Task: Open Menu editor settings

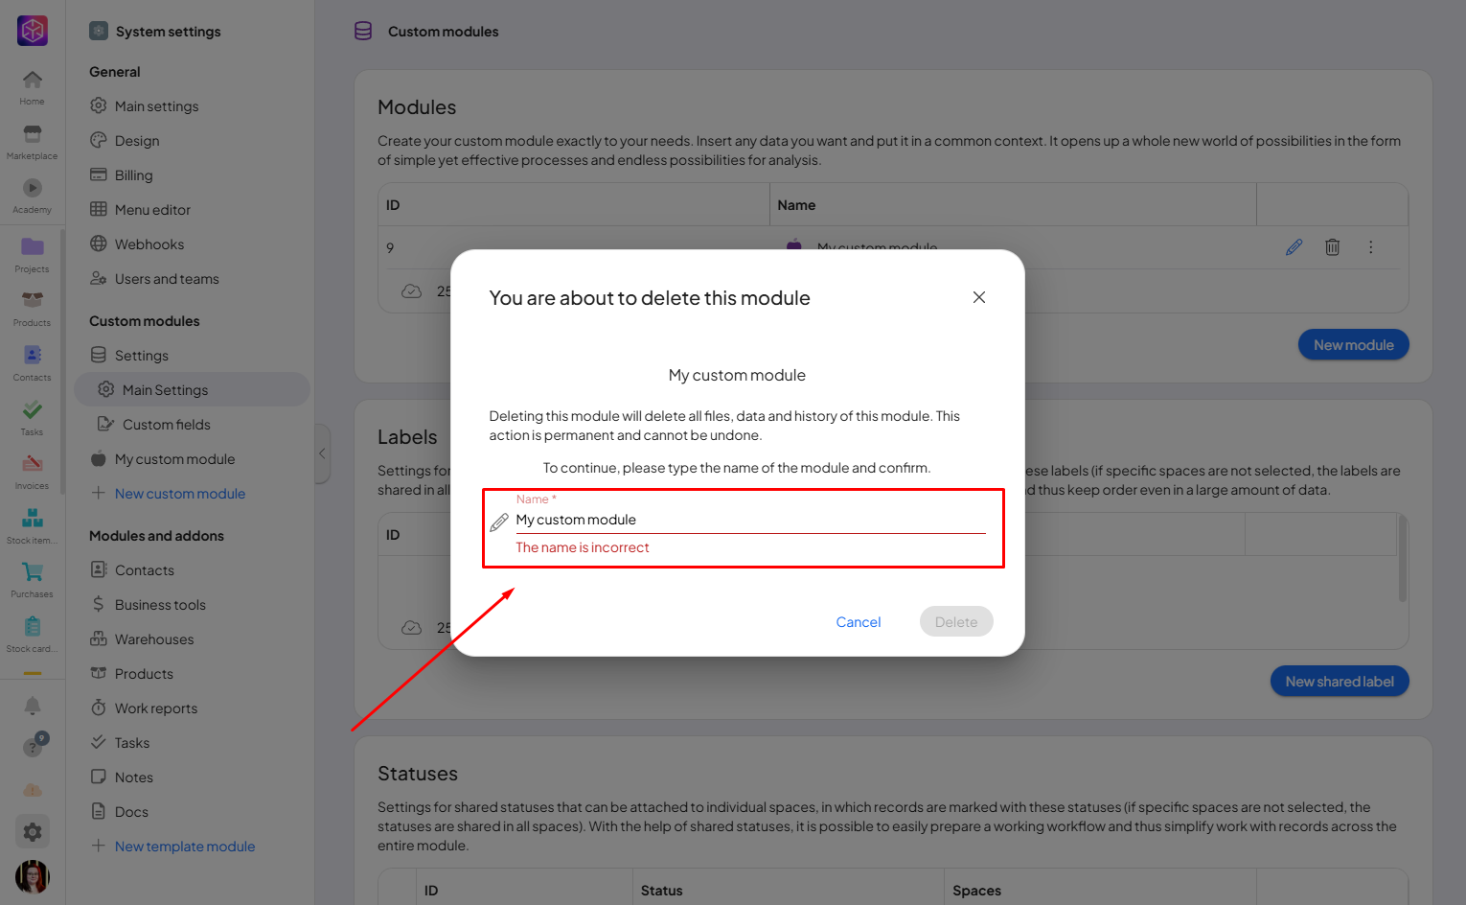Action: pyautogui.click(x=152, y=210)
